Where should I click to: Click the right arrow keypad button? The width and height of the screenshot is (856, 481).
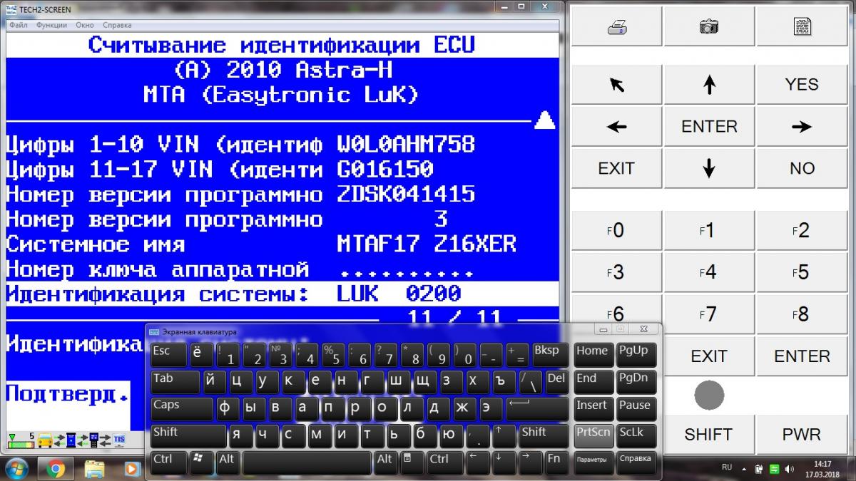pos(802,127)
